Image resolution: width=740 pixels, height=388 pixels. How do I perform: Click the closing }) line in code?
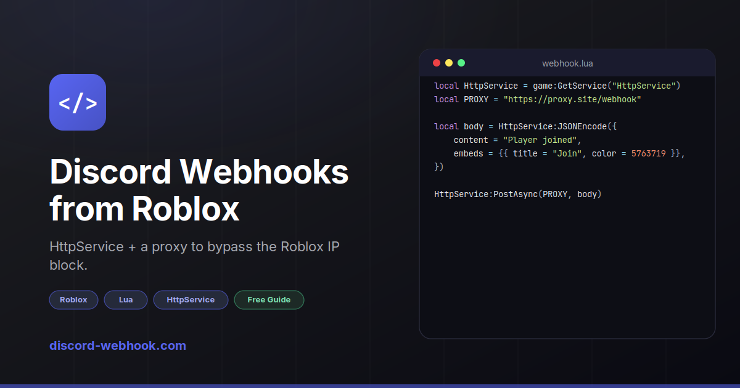[439, 167]
